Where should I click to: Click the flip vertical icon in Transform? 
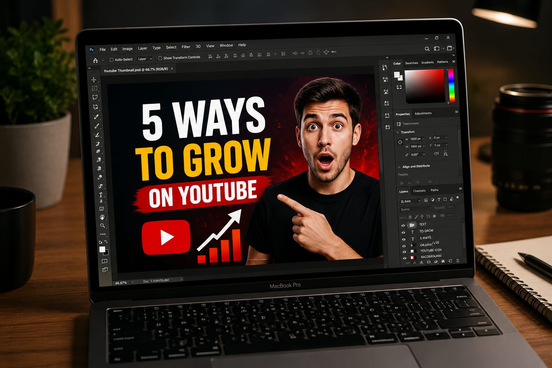click(446, 153)
